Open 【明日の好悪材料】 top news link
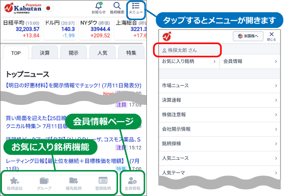Viewport: 284px width, 196px height. (73, 85)
